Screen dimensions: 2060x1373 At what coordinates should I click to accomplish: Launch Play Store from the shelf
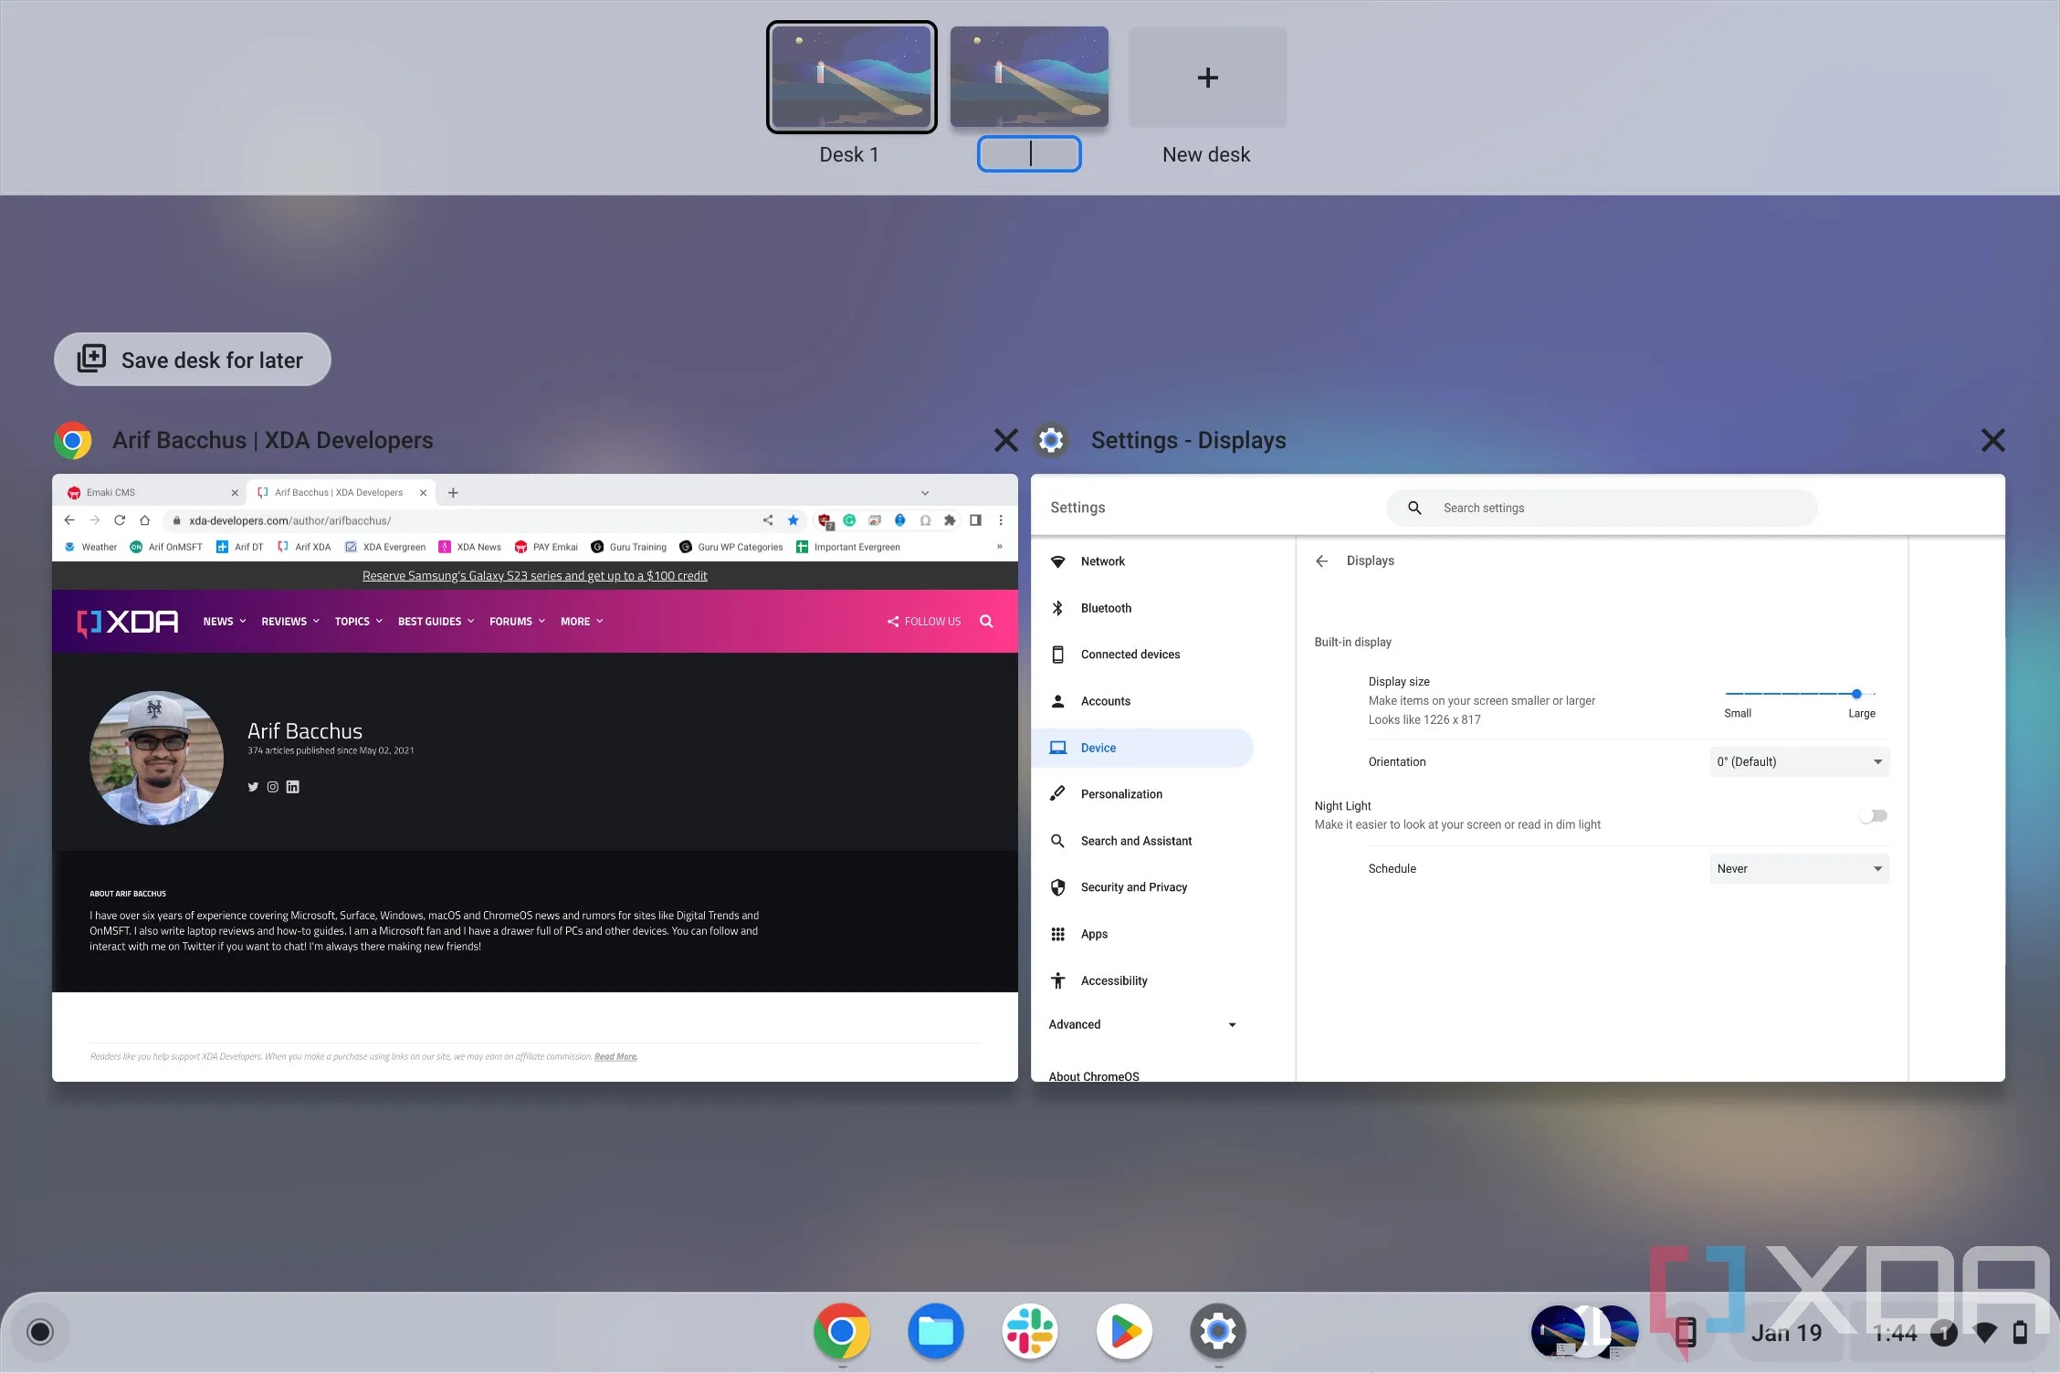1124,1332
